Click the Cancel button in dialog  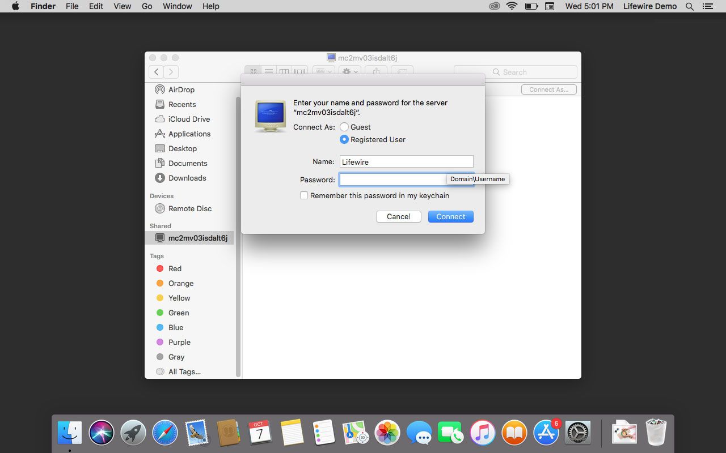click(399, 216)
